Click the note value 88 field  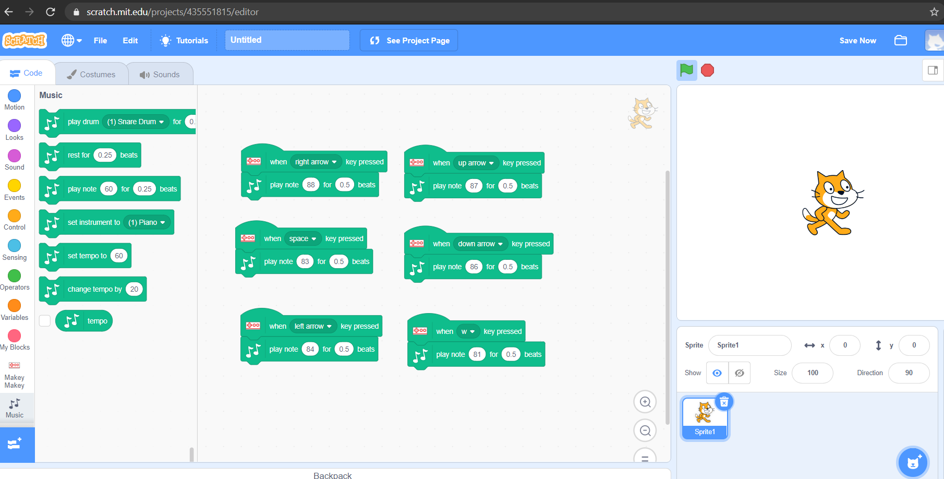311,185
